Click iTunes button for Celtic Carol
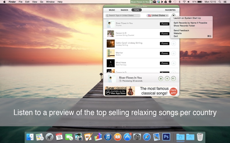Screen dimensions: 230x143 pos(164,43)
